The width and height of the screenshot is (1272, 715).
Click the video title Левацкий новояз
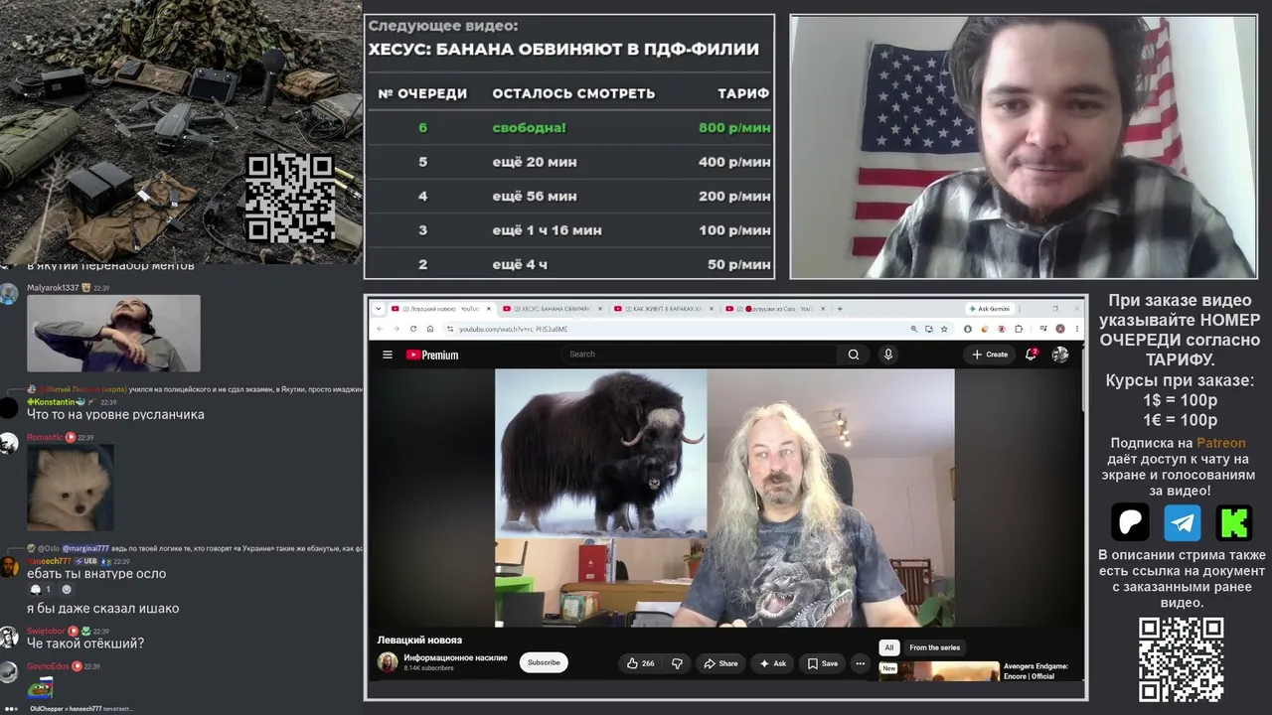[x=419, y=640]
